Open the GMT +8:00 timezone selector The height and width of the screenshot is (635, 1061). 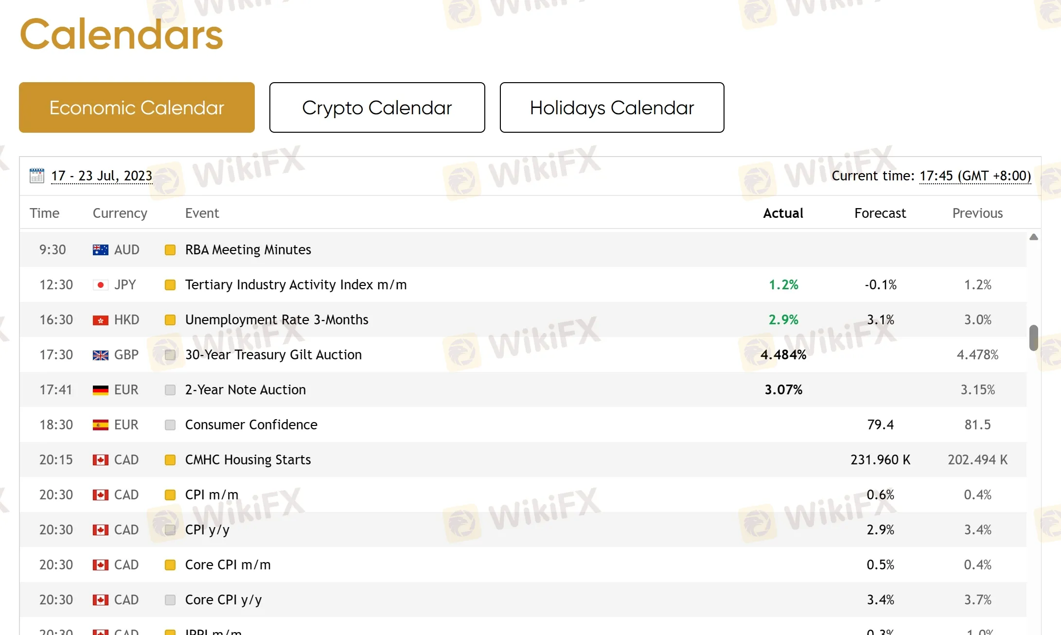click(x=974, y=176)
